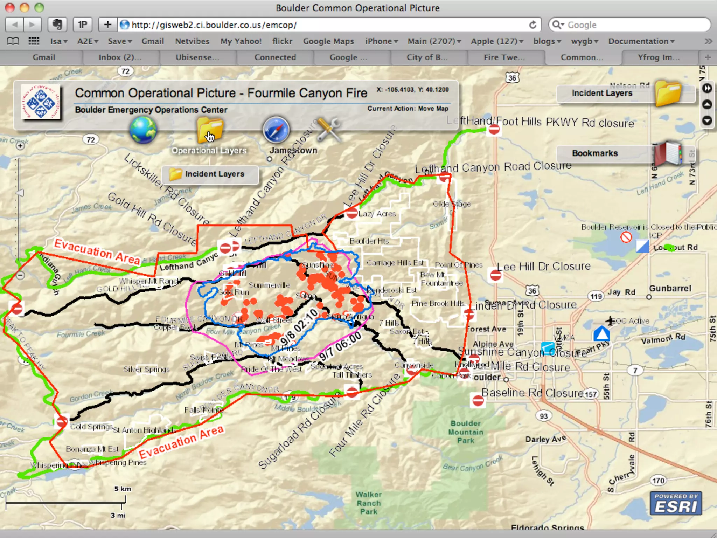The image size is (717, 538).
Task: Expand the Documentation bookmarks dropdown
Action: pyautogui.click(x=641, y=41)
